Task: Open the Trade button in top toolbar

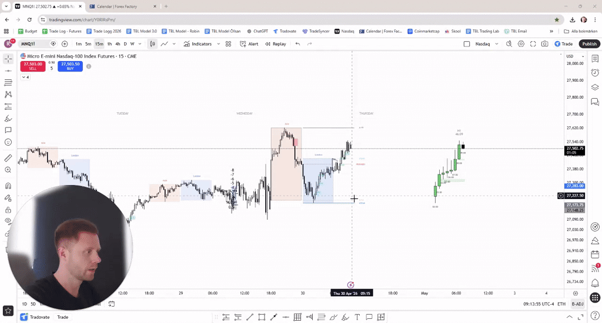Action: click(x=564, y=43)
